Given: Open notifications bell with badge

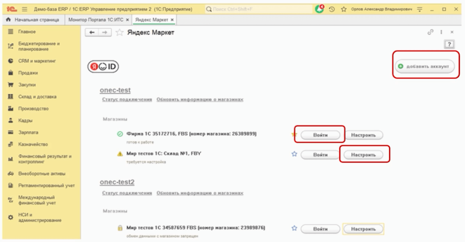Looking at the screenshot, I should coord(319,9).
